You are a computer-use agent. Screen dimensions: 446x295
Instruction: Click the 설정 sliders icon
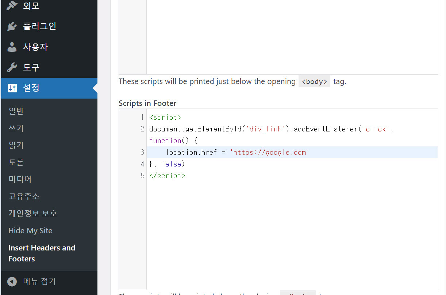coord(12,88)
